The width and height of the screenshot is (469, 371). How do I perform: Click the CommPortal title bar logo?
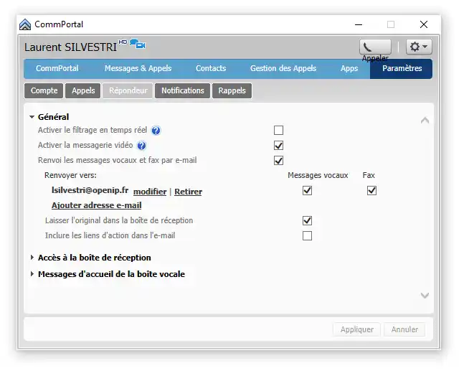click(x=25, y=24)
